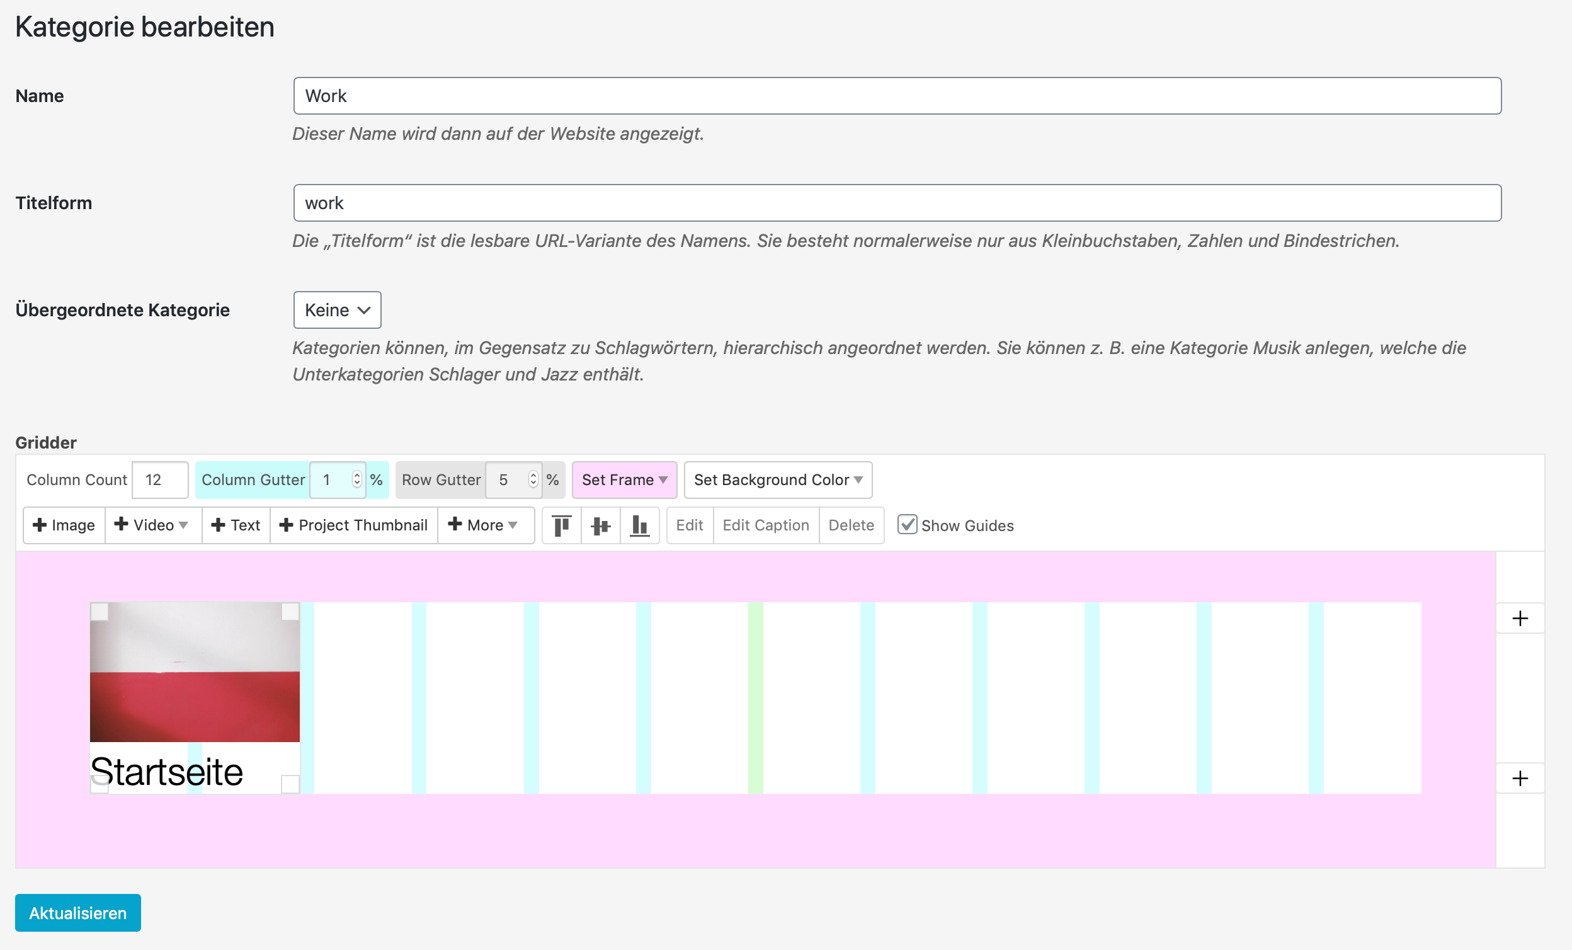Toggle the Show Guides checkbox
The image size is (1572, 950).
[x=906, y=524]
